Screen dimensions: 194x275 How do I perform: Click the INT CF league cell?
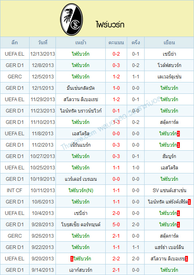[x=15, y=190]
